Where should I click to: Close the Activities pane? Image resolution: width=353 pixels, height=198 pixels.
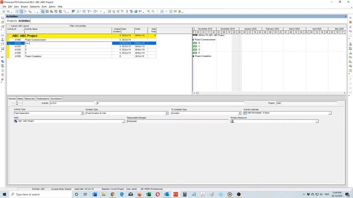pyautogui.click(x=346, y=16)
